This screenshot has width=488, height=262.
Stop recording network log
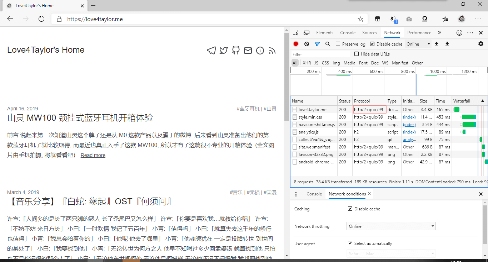[x=295, y=43]
